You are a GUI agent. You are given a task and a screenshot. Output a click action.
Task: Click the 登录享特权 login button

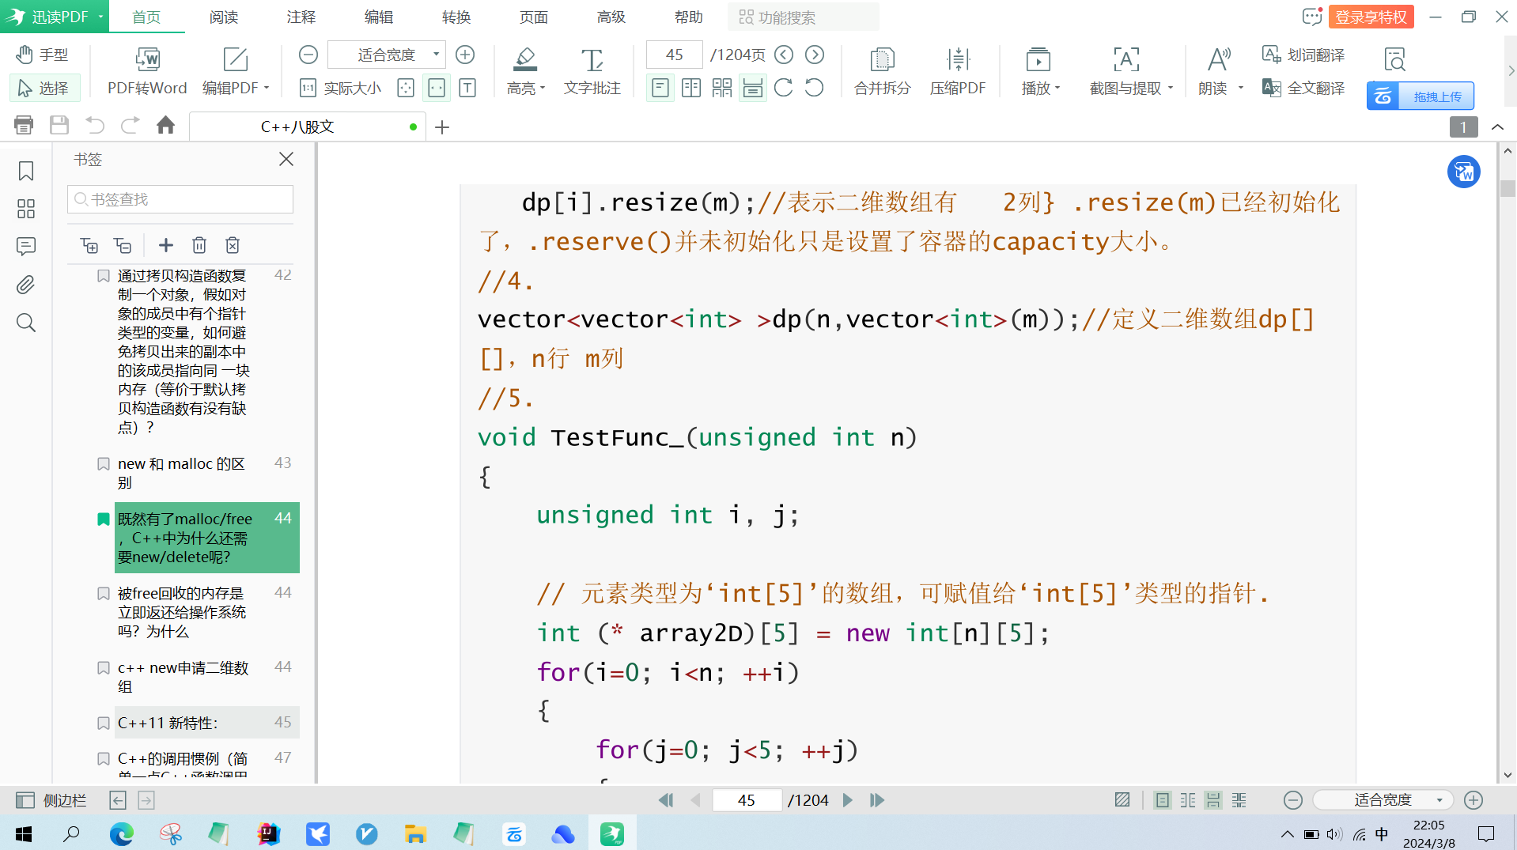[1371, 17]
